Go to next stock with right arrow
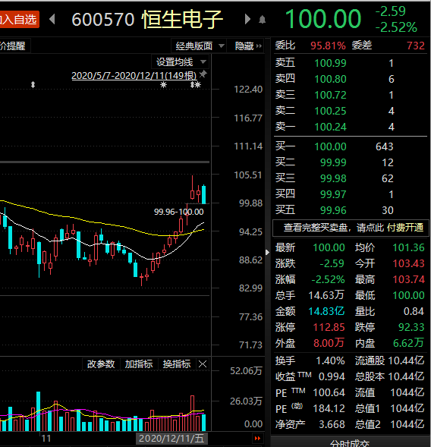 pos(247,20)
